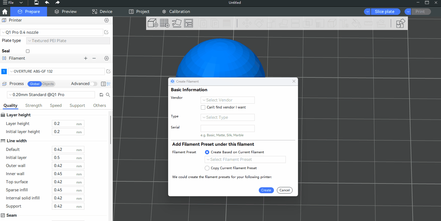Image resolution: width=441 pixels, height=221 pixels.
Task: Undo the last action
Action: coord(47,3)
